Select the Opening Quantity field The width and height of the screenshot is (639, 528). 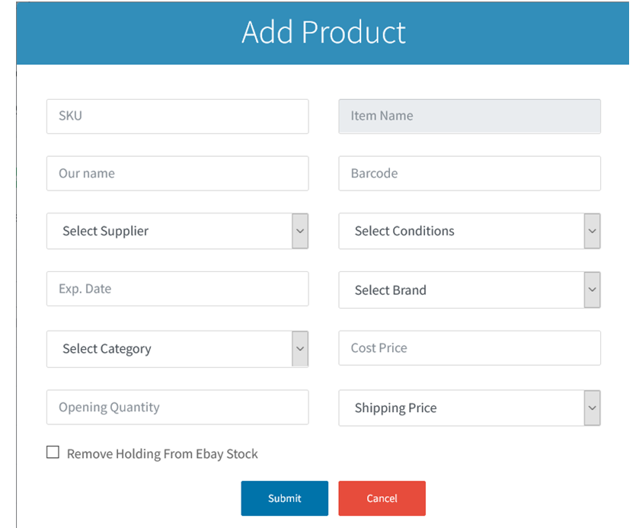177,407
